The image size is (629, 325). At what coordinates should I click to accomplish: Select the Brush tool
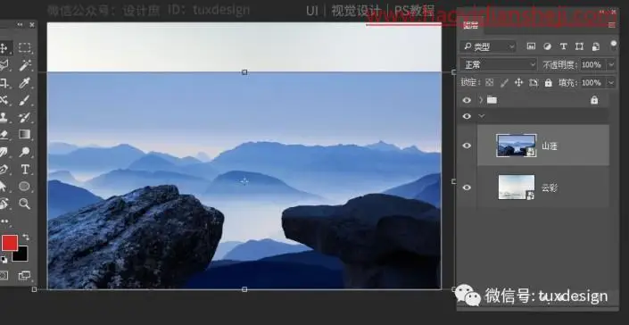pyautogui.click(x=25, y=100)
